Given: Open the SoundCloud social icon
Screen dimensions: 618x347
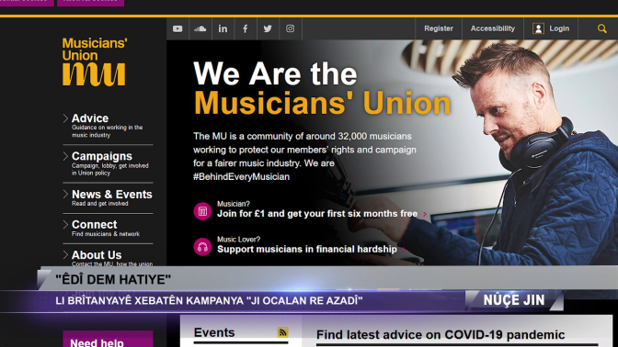Looking at the screenshot, I should coord(200,28).
